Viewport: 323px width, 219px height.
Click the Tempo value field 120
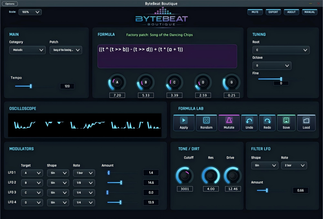[x=67, y=86]
